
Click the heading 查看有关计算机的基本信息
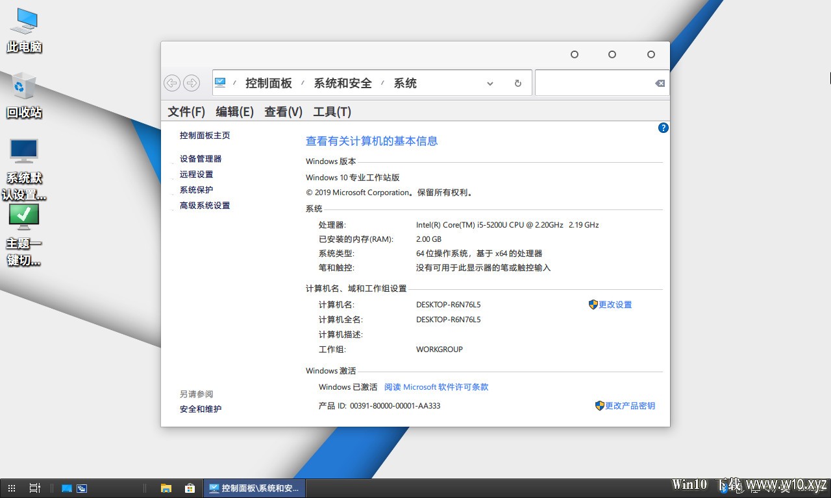tap(372, 141)
